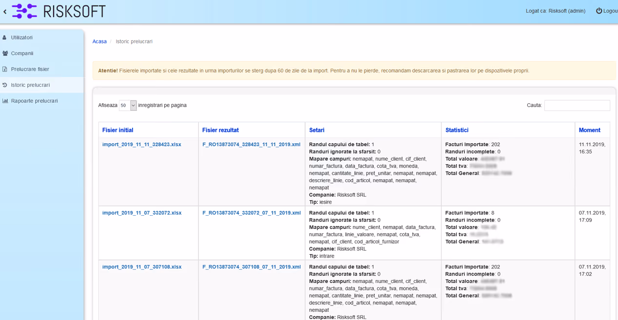Click the Istoric prelucrari history icon

click(x=5, y=85)
